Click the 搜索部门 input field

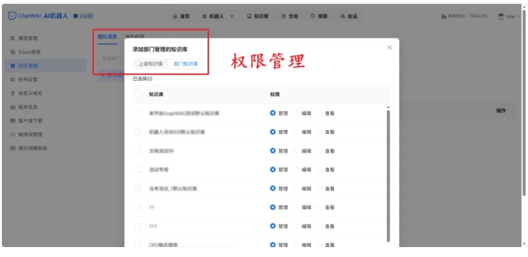point(111,58)
